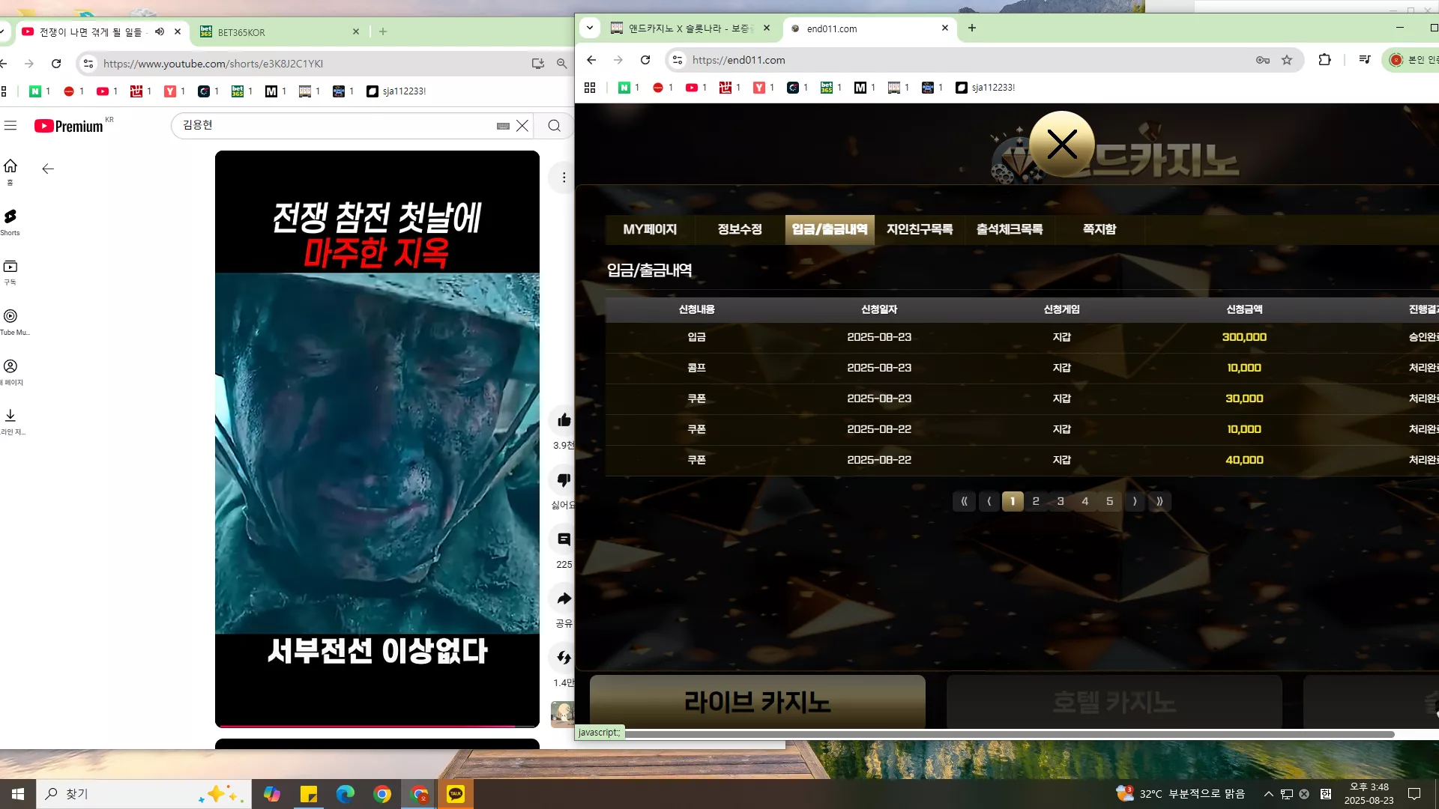Open the zoom icon in YouTube address bar
This screenshot has height=809, width=1439.
pyautogui.click(x=561, y=64)
